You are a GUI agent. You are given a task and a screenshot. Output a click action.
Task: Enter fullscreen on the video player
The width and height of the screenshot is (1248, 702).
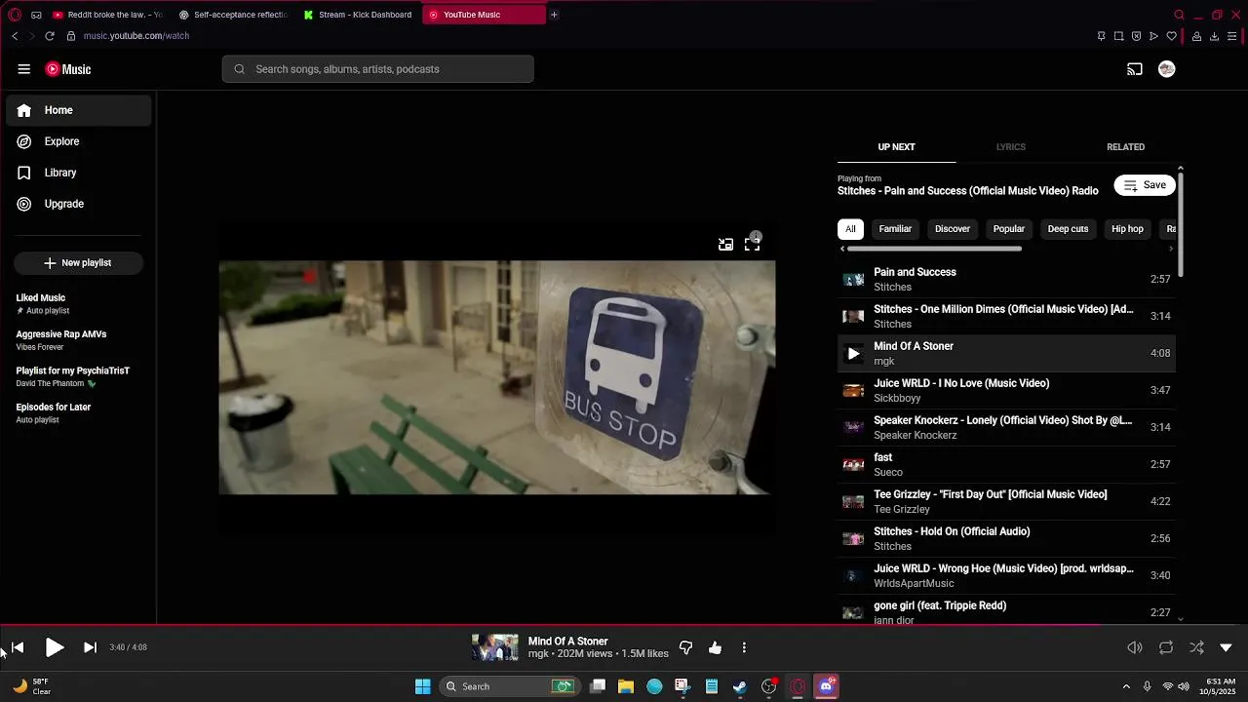(x=752, y=245)
